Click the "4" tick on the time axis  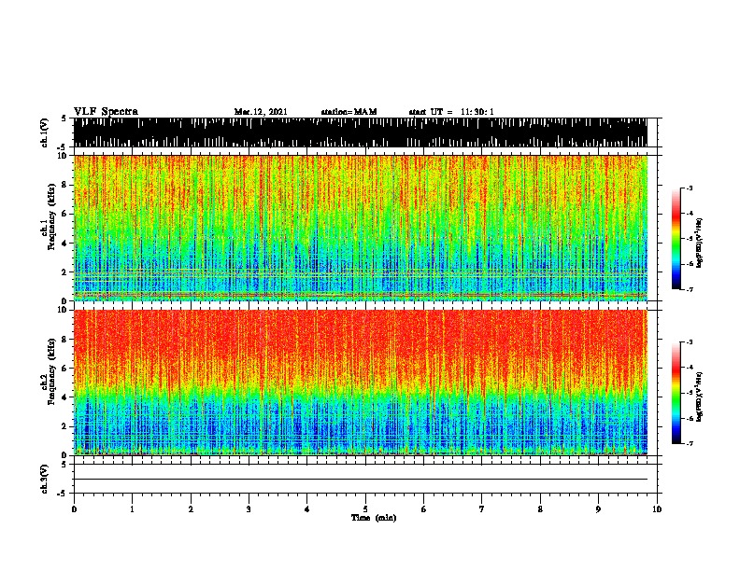tap(307, 509)
